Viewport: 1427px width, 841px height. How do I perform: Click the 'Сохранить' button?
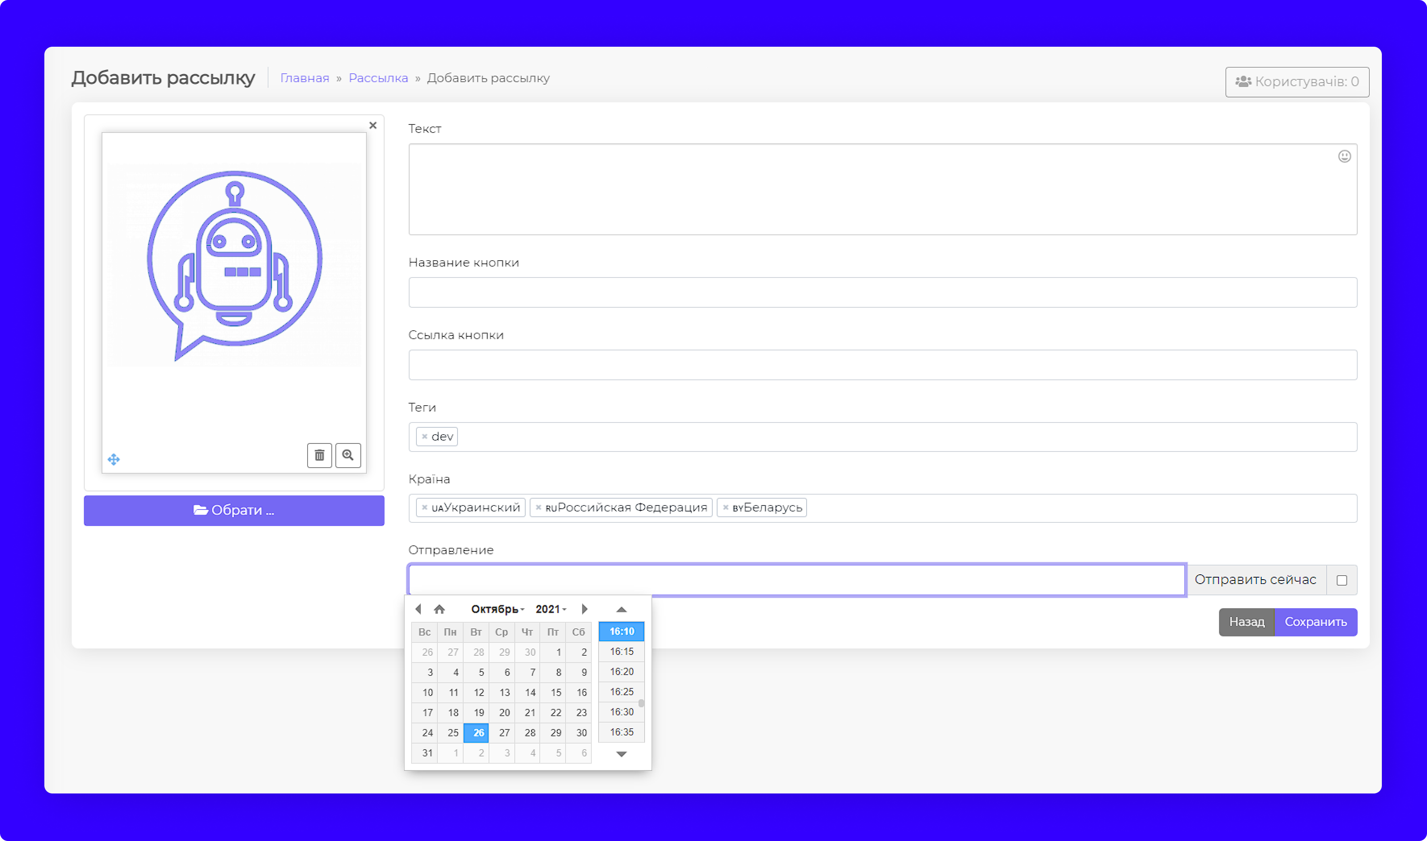click(1315, 621)
